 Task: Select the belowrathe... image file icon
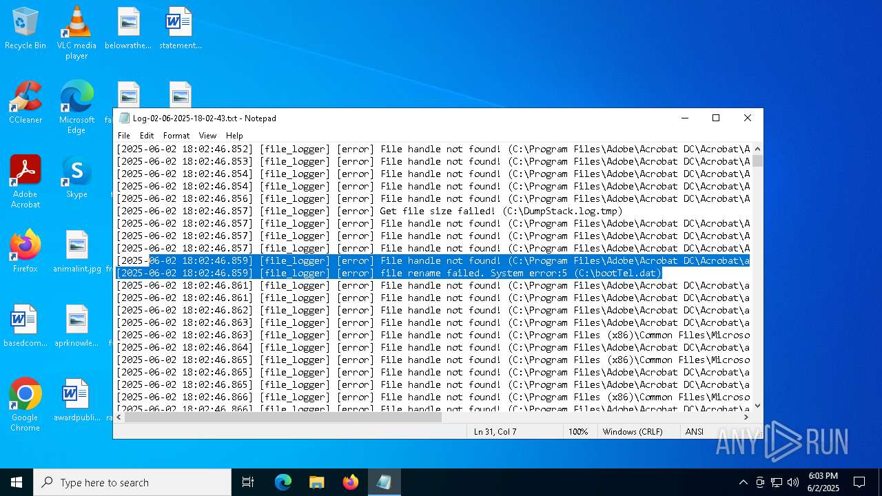pyautogui.click(x=128, y=28)
